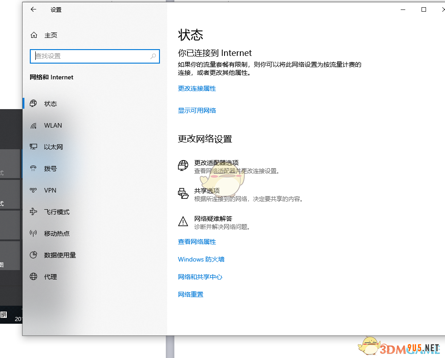Maximize the Settings window

click(x=424, y=9)
